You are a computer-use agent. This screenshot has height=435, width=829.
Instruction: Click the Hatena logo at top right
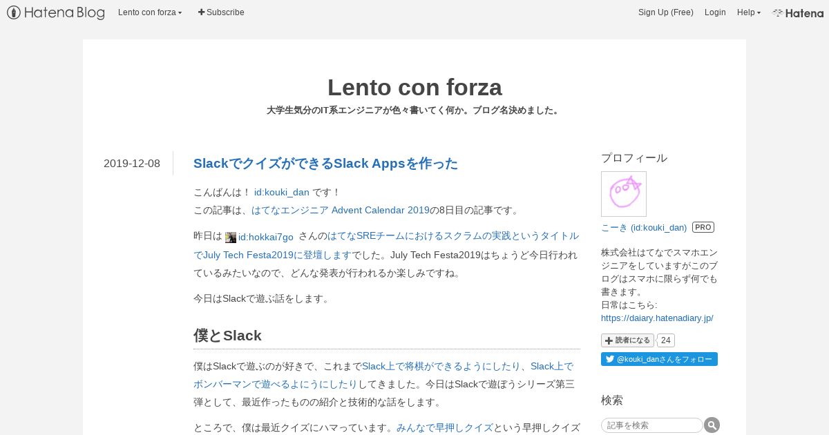[798, 12]
